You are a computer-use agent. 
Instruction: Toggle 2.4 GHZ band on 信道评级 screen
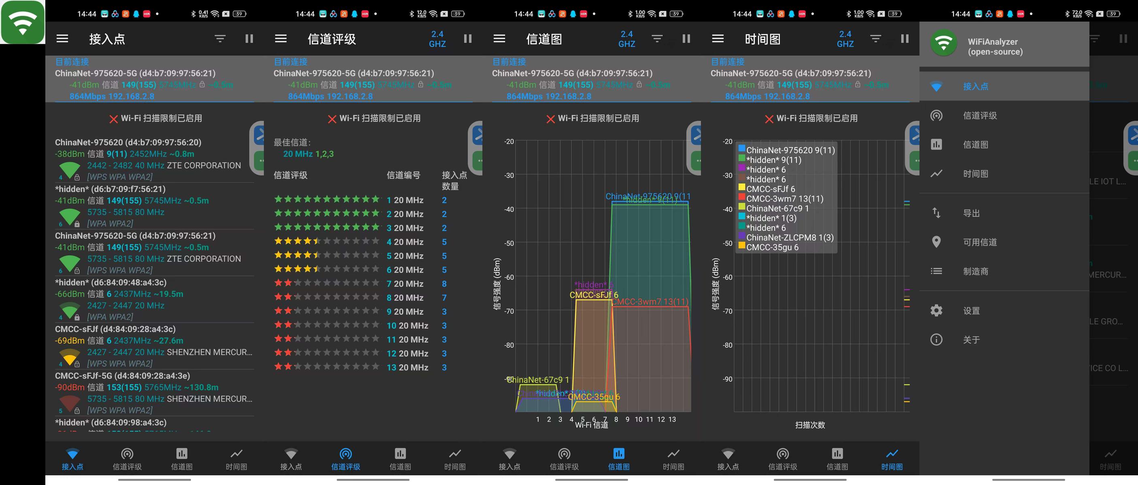point(437,39)
